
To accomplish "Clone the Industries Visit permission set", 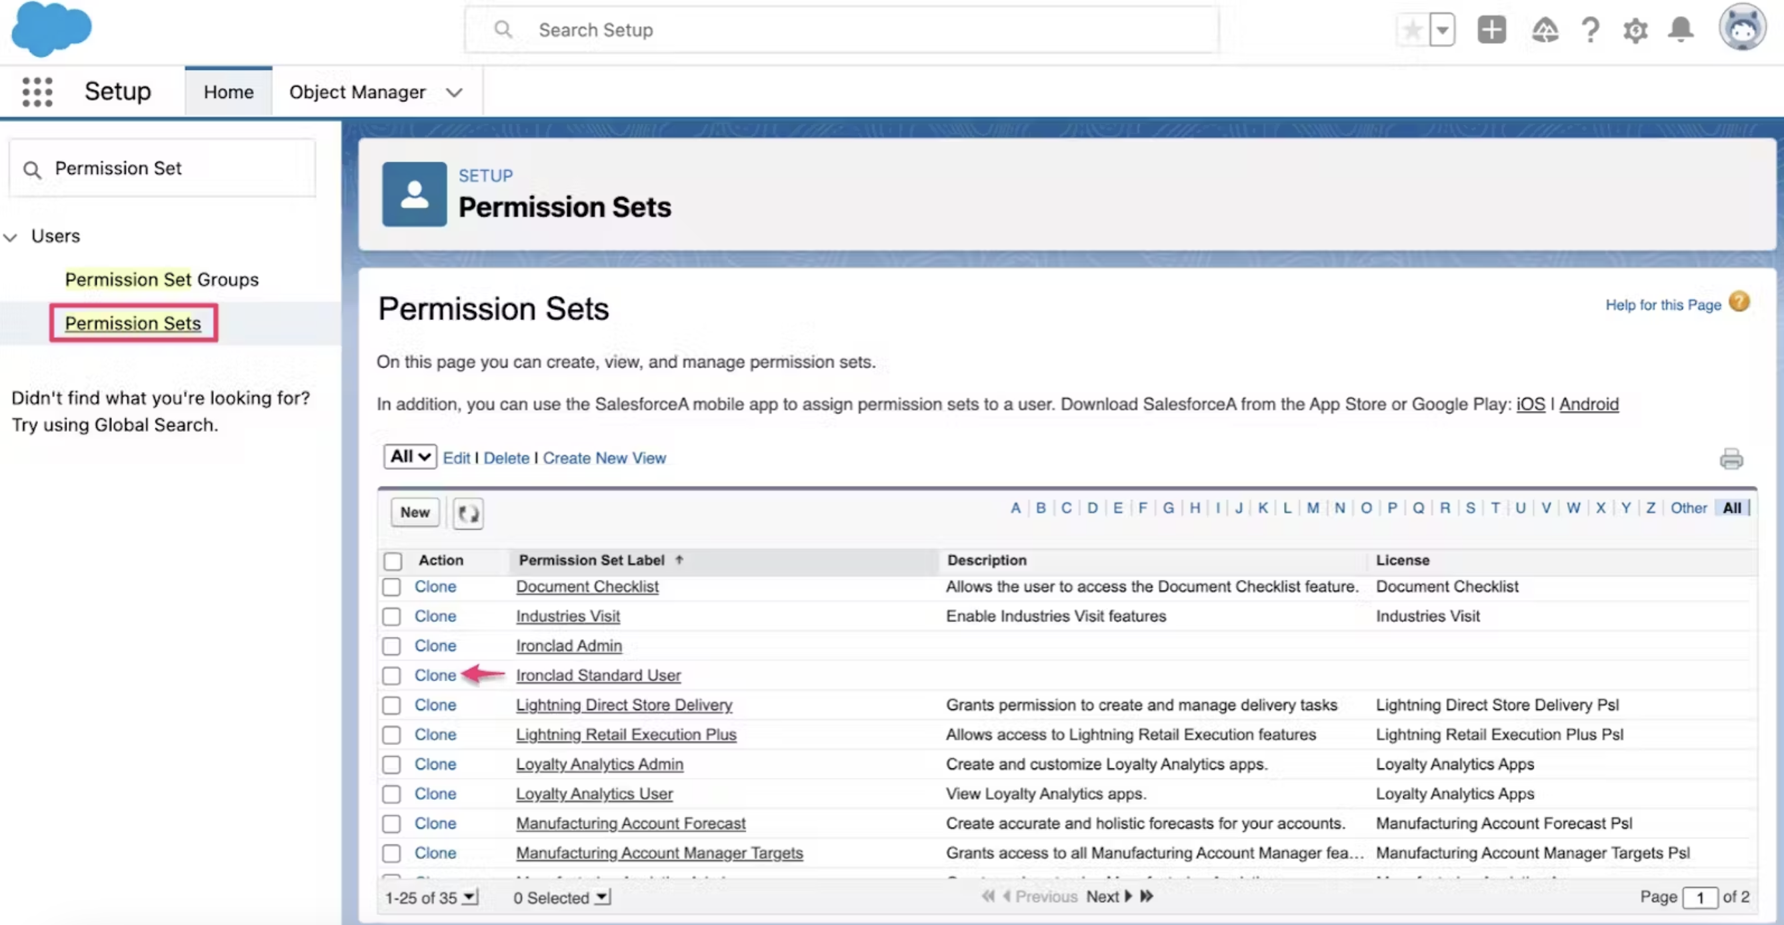I will pos(435,616).
